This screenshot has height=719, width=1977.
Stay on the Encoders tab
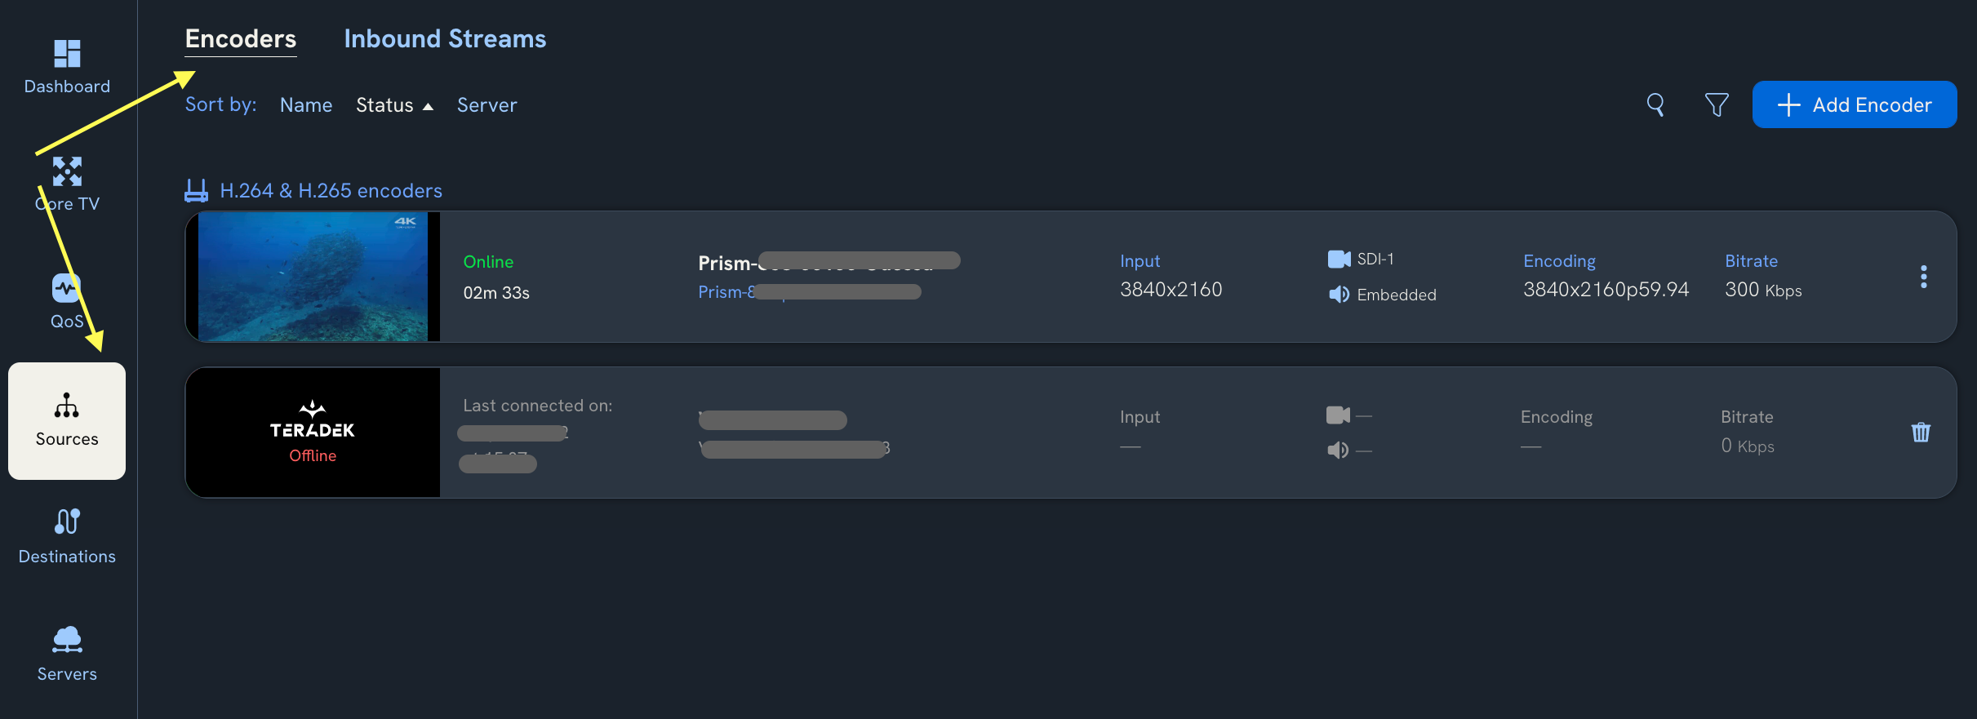point(240,38)
